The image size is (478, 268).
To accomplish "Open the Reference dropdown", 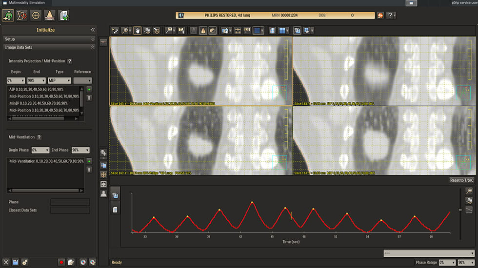I will pyautogui.click(x=82, y=80).
